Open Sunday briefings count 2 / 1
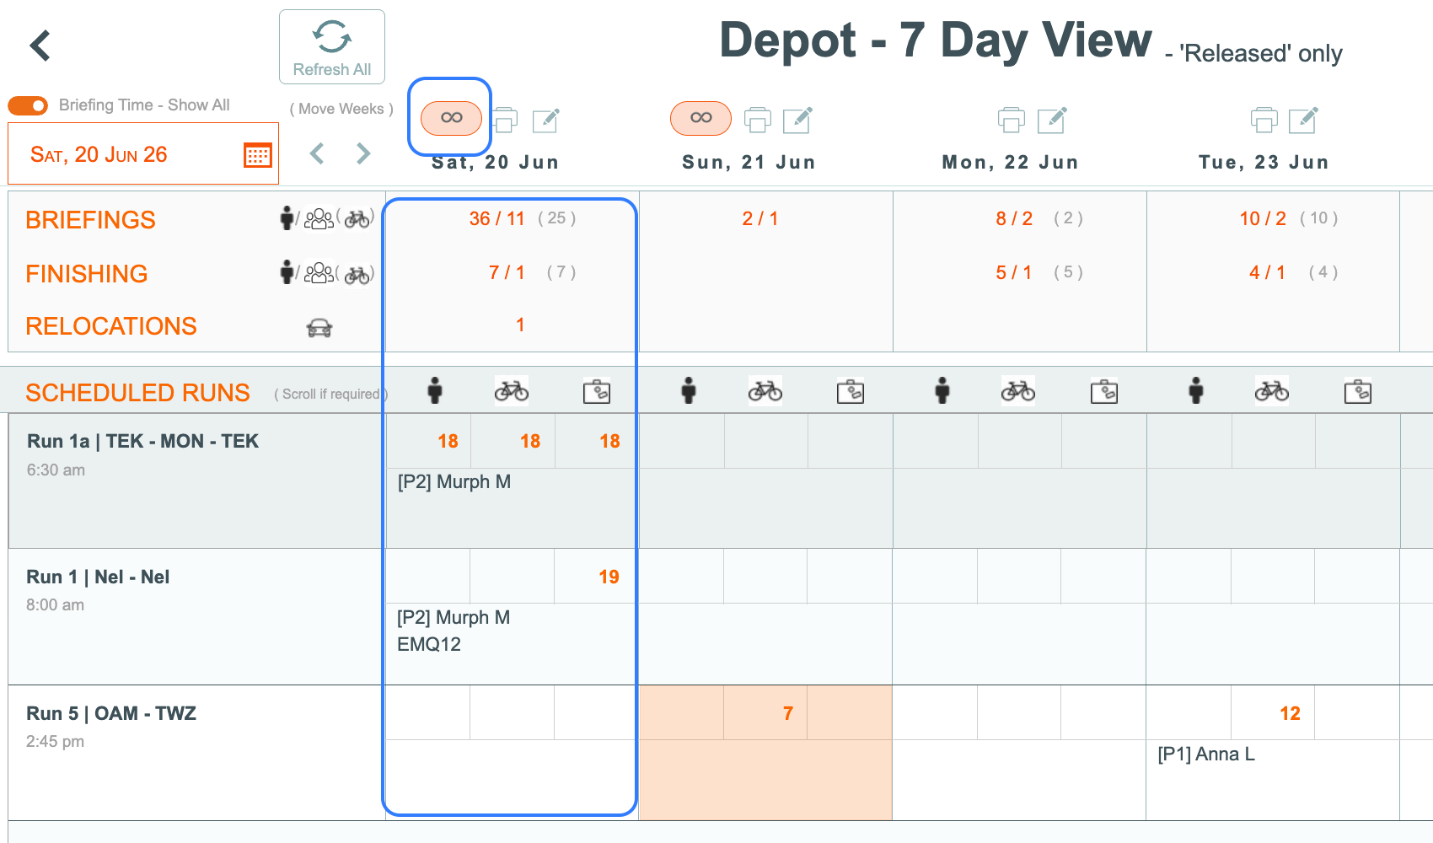This screenshot has height=843, width=1433. coord(760,219)
